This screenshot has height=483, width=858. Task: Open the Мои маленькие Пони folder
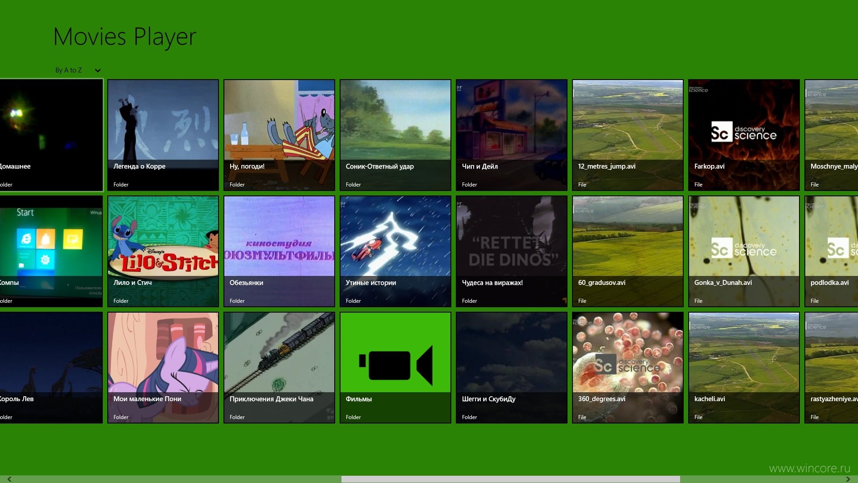(163, 368)
